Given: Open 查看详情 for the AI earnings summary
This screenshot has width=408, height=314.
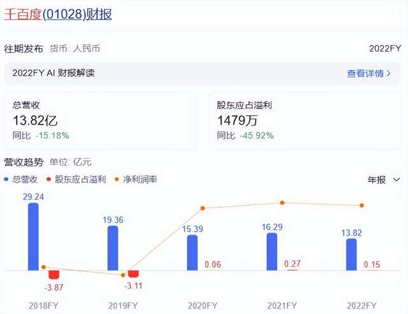Looking at the screenshot, I should 365,73.
